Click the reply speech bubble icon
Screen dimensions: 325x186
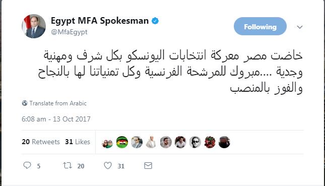[x=27, y=165]
